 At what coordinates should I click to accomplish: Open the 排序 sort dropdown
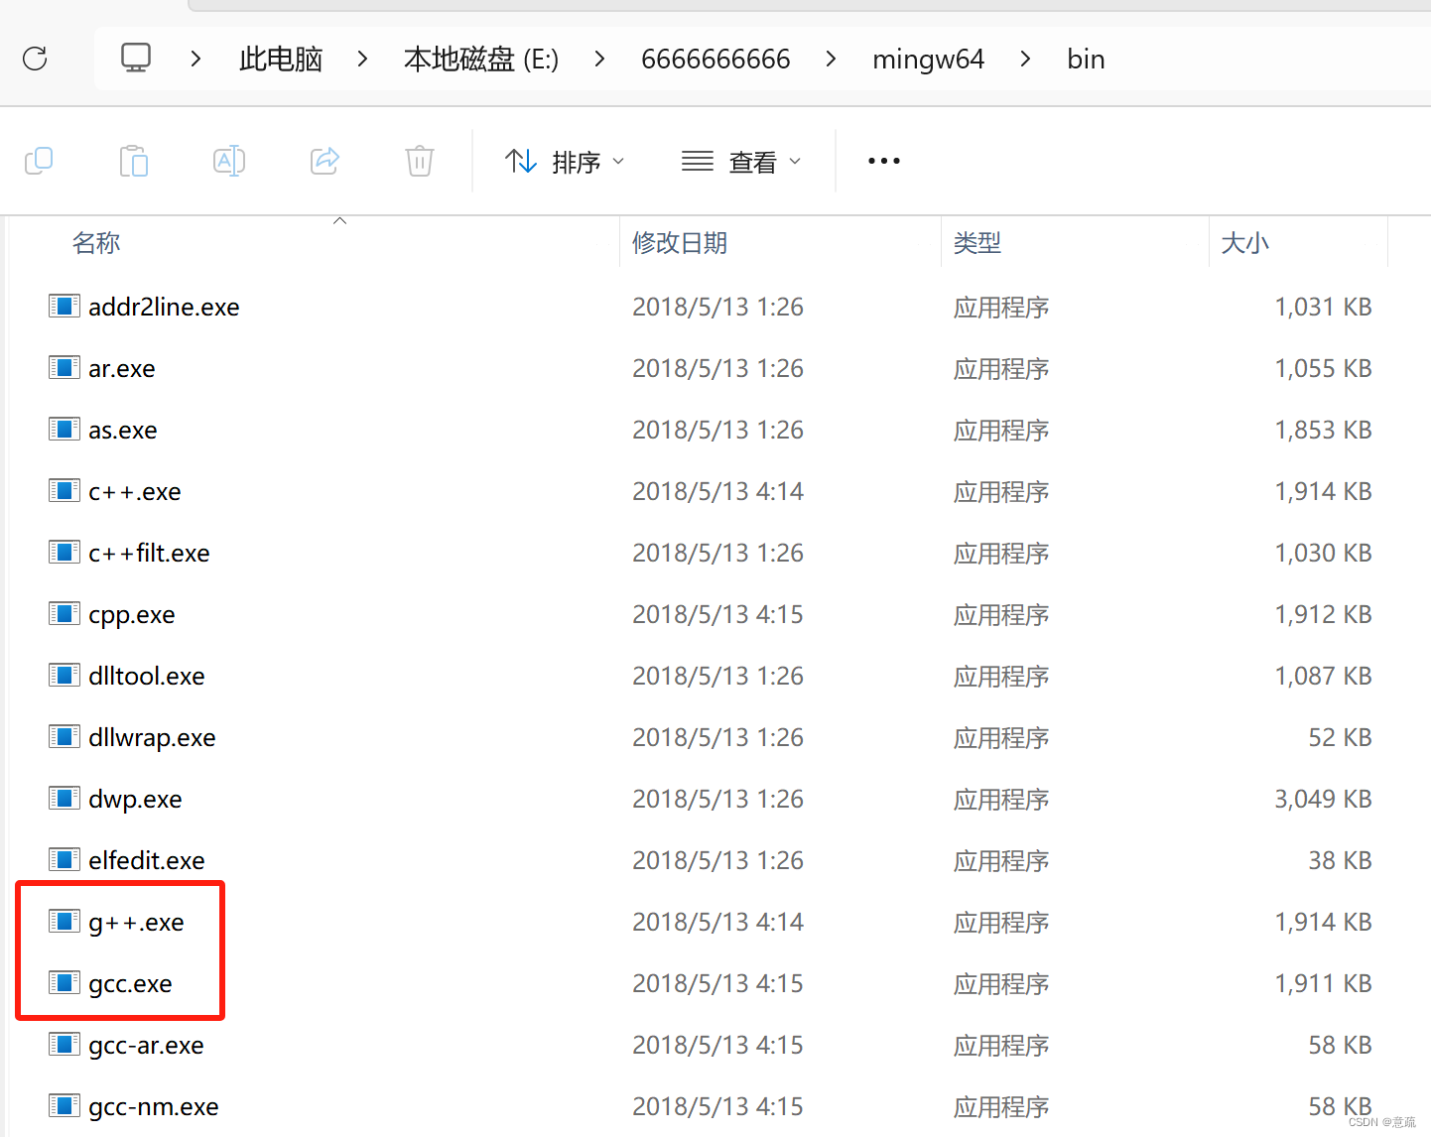[565, 161]
